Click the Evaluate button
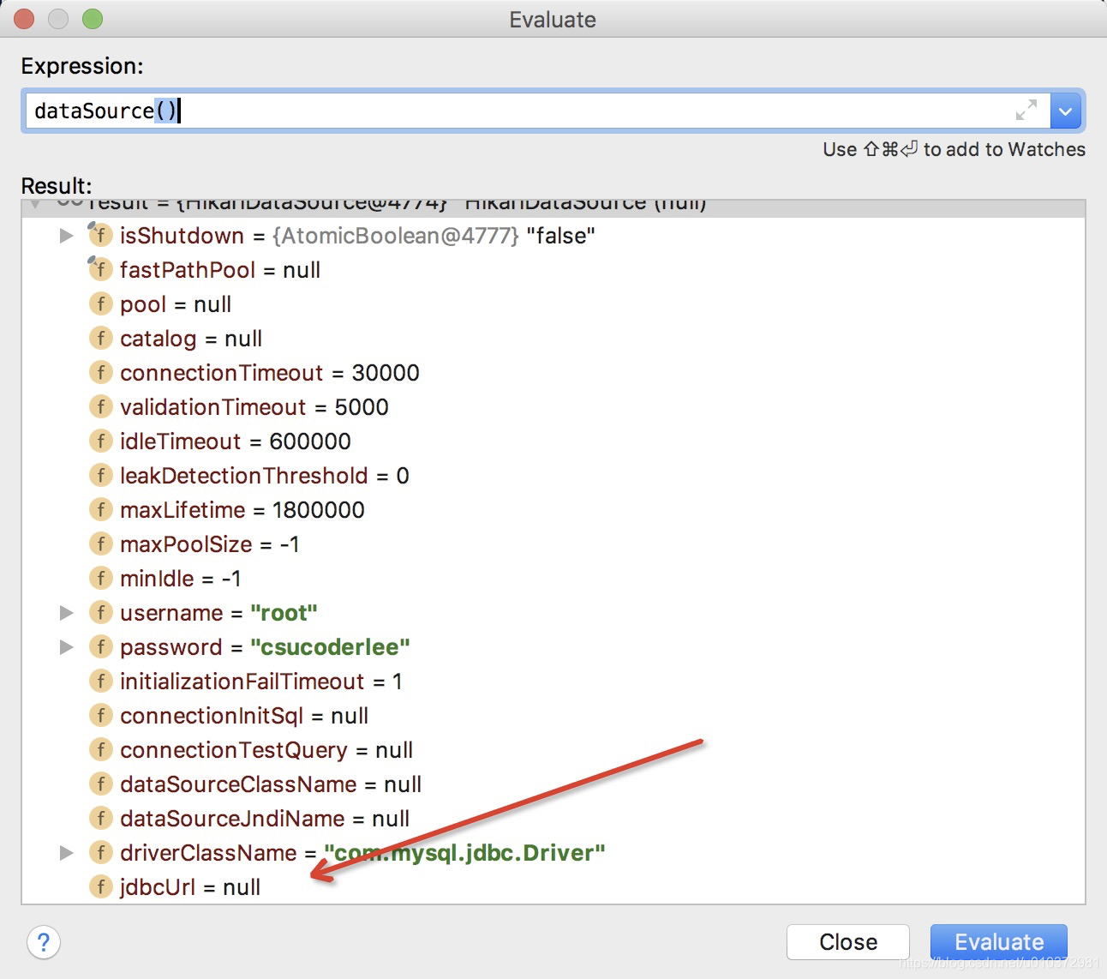This screenshot has height=979, width=1107. coord(997,941)
